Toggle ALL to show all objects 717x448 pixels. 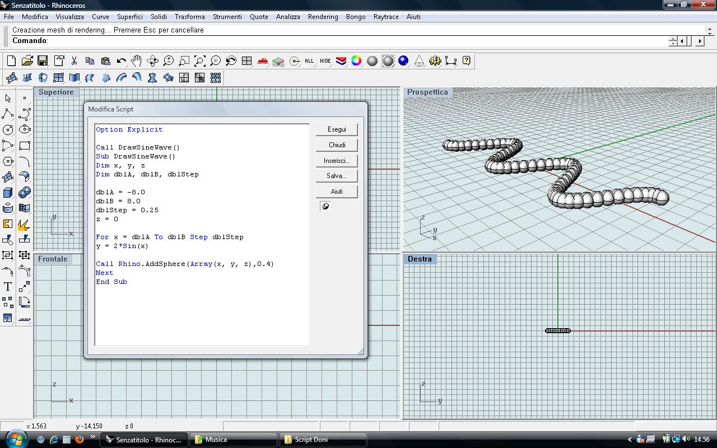coord(308,60)
